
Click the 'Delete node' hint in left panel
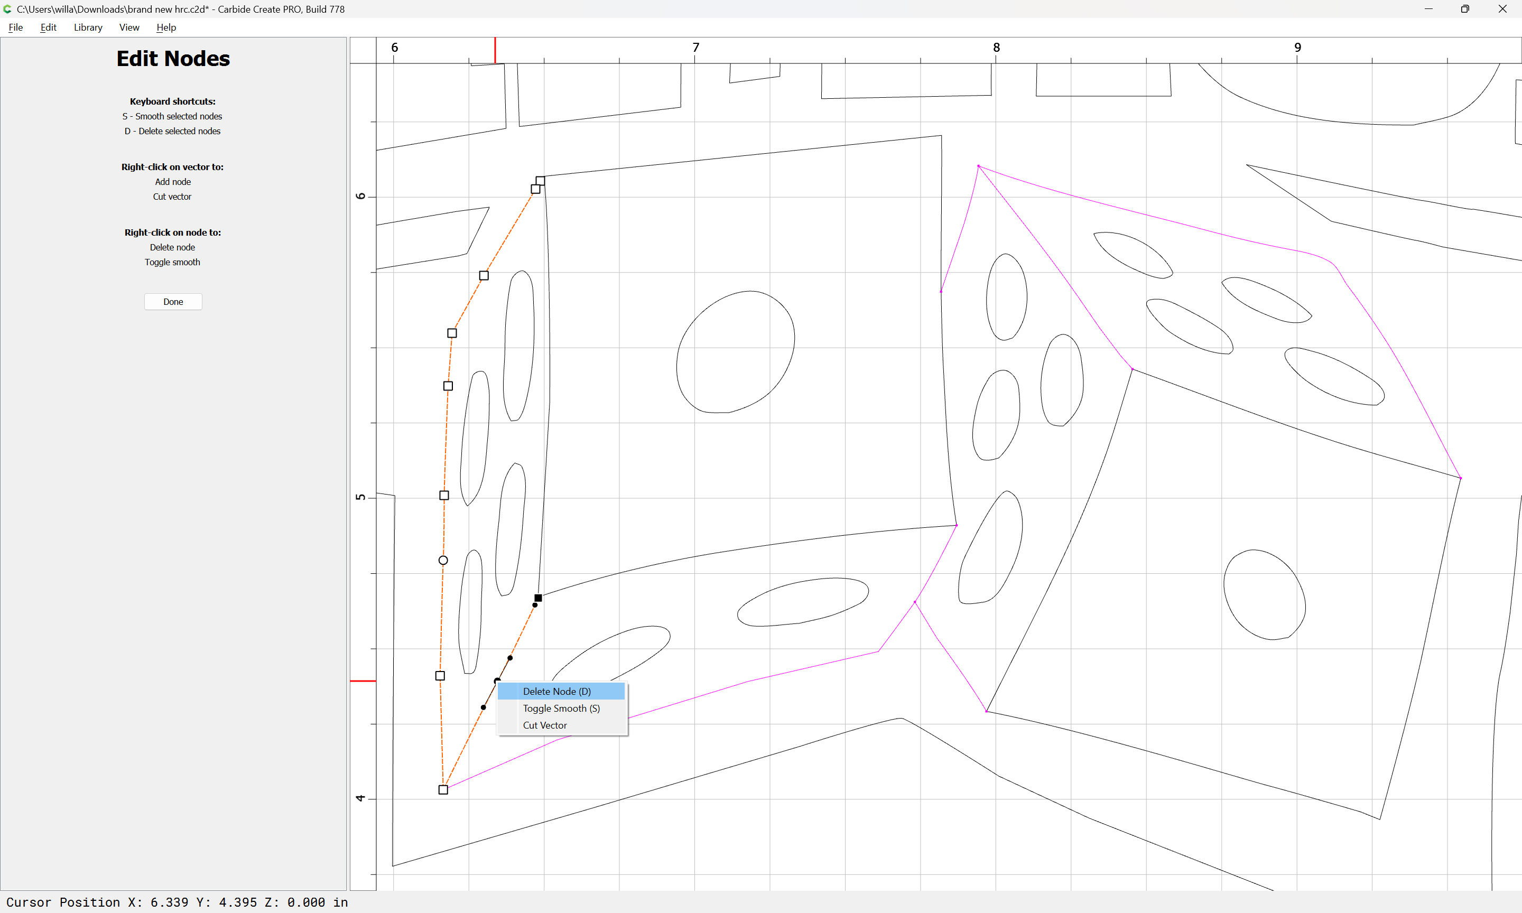(172, 247)
